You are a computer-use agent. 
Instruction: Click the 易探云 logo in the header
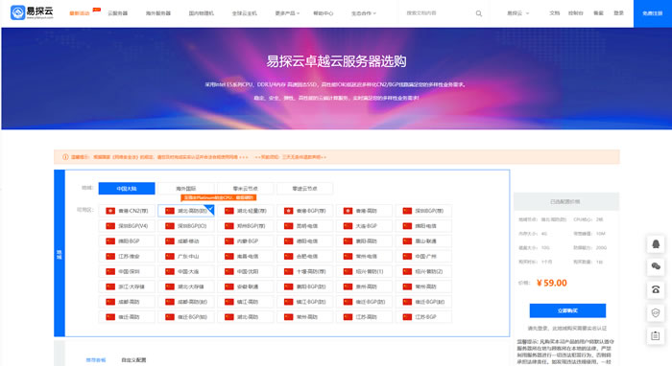pos(32,12)
